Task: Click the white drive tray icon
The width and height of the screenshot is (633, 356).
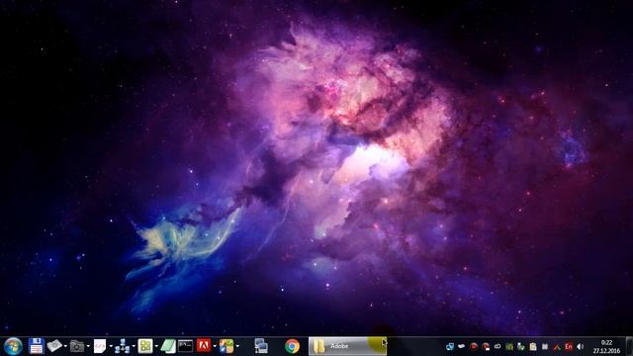Action: (462, 346)
